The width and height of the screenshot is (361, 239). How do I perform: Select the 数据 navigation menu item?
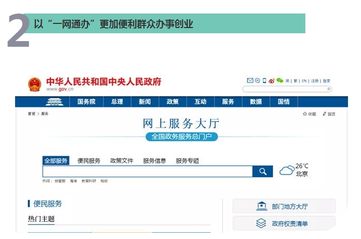tap(256, 102)
